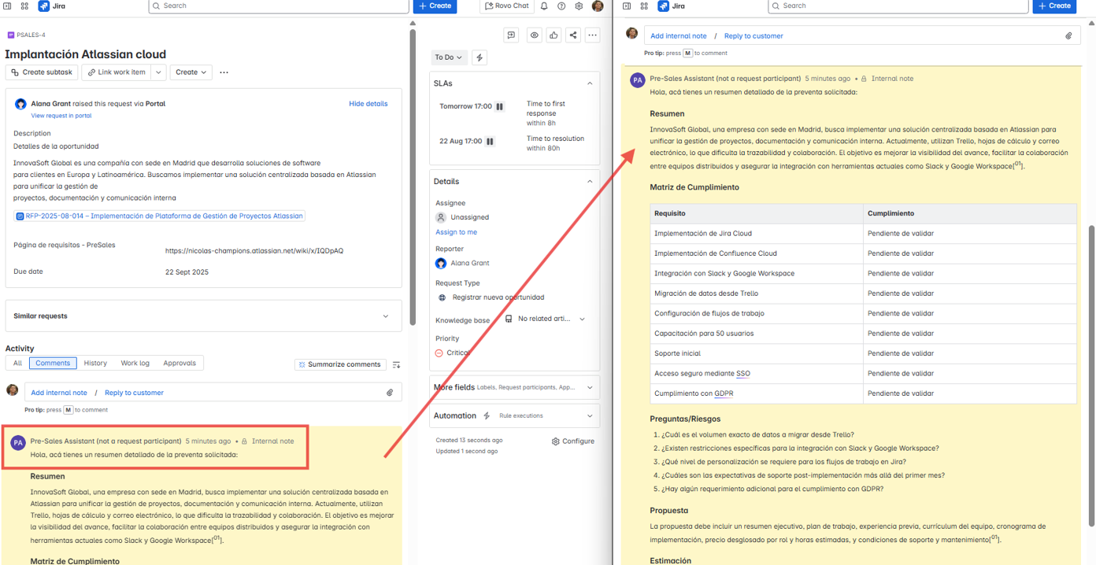Screen dimensions: 1096x565
Task: Click the share icon above status
Action: [x=573, y=35]
